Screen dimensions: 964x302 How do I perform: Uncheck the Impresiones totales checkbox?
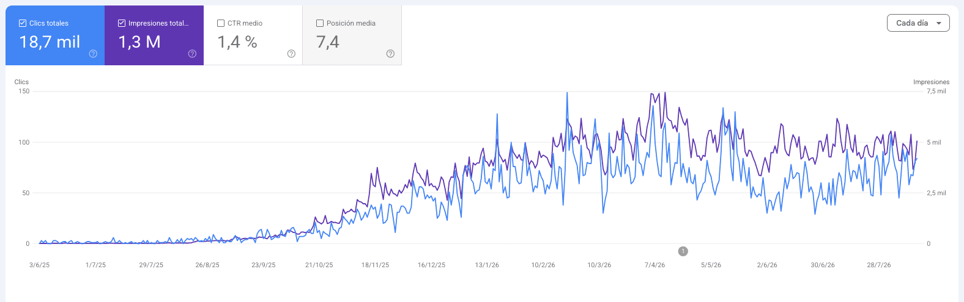pos(122,23)
